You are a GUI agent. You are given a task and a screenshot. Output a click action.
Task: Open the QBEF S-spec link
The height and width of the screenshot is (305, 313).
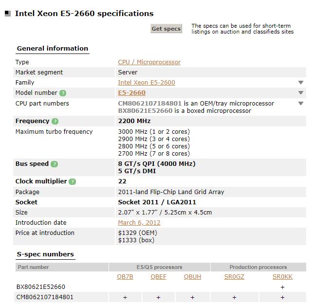coord(158,277)
